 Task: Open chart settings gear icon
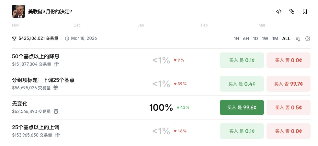[308, 39]
